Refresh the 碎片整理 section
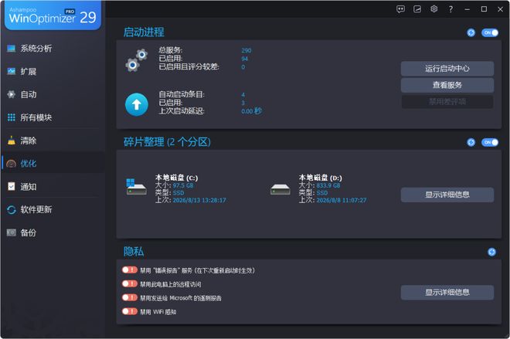The image size is (510, 339). [x=471, y=142]
